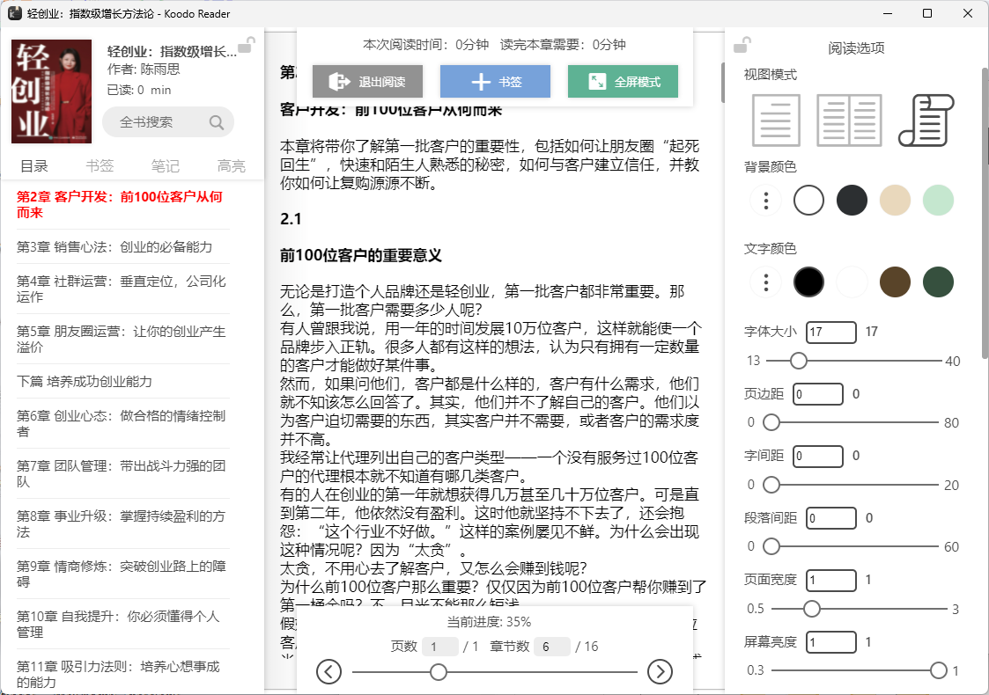Click the 章节数 chapter number field

(552, 647)
